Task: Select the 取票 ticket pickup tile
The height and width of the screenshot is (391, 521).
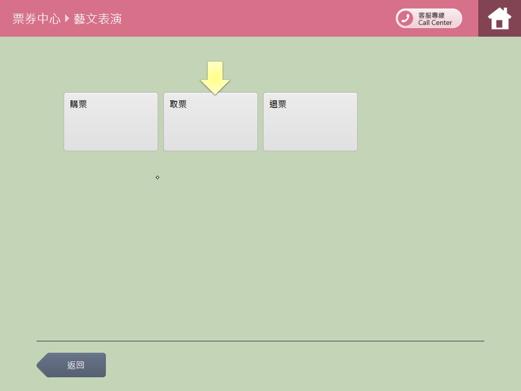Action: [210, 122]
